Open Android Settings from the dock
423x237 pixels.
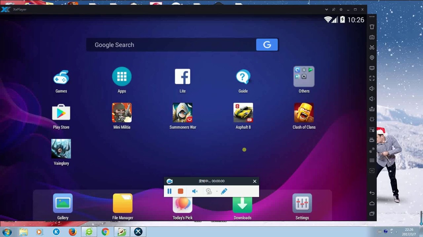click(302, 203)
